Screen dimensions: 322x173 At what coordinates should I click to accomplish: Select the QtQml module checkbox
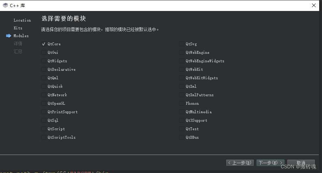[44, 78]
